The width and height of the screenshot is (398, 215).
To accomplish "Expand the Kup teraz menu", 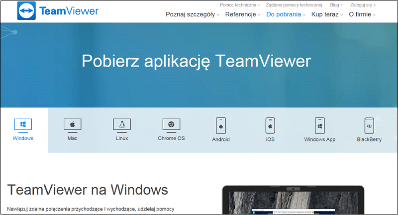I will pos(327,14).
